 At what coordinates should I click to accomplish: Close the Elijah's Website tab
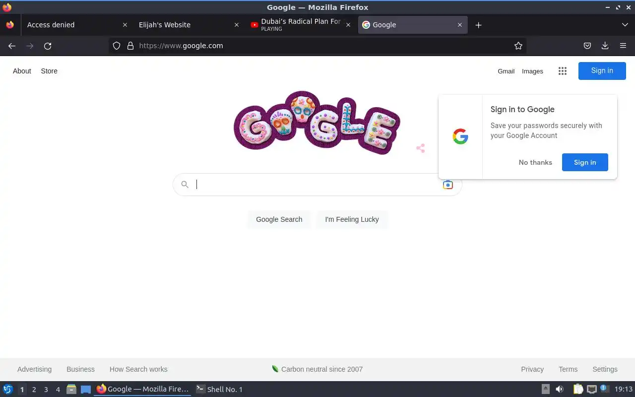tap(236, 25)
